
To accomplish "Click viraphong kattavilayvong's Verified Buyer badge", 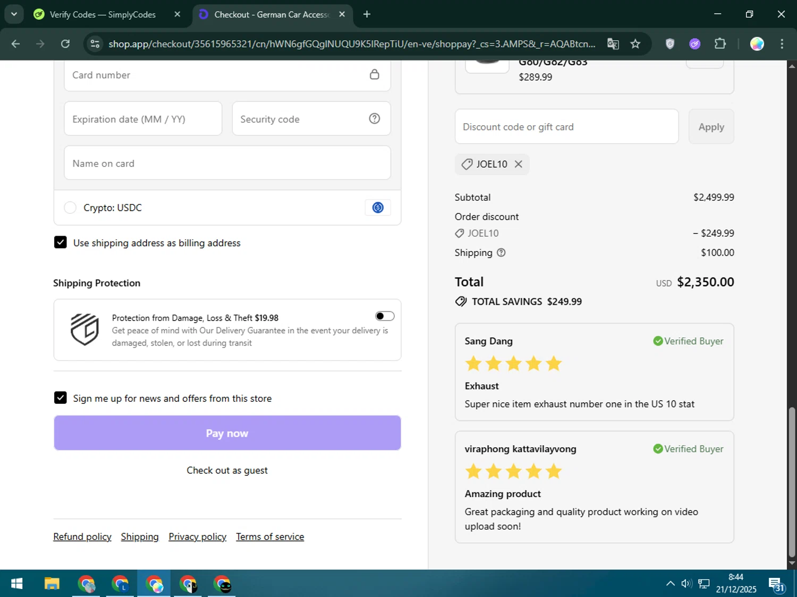I will (x=688, y=448).
